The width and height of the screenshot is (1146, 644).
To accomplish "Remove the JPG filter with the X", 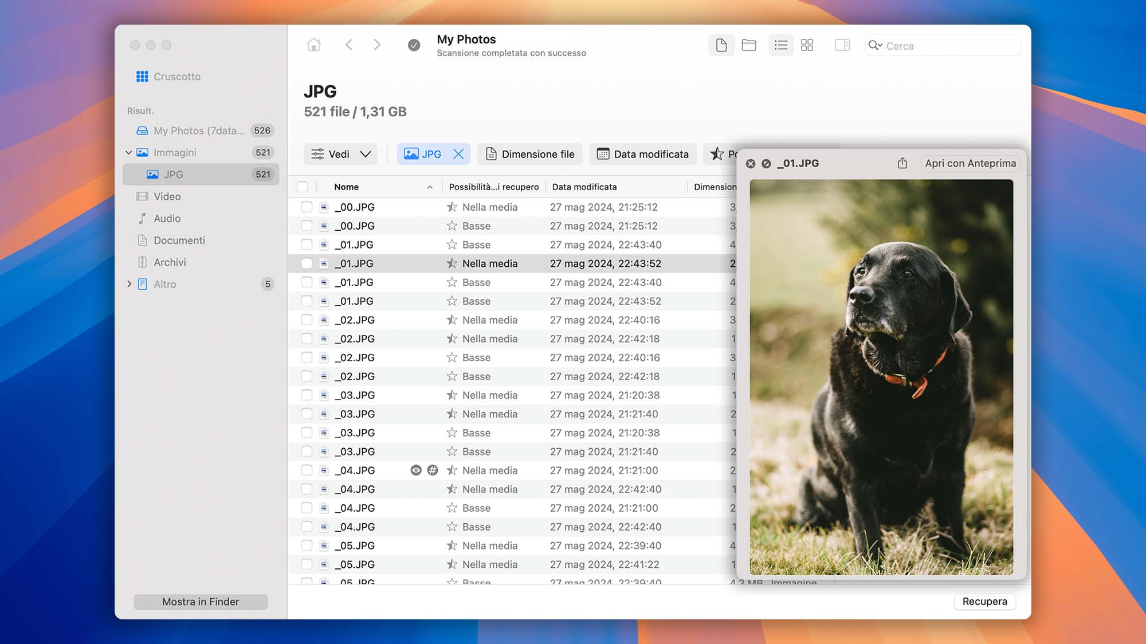I will [x=458, y=154].
